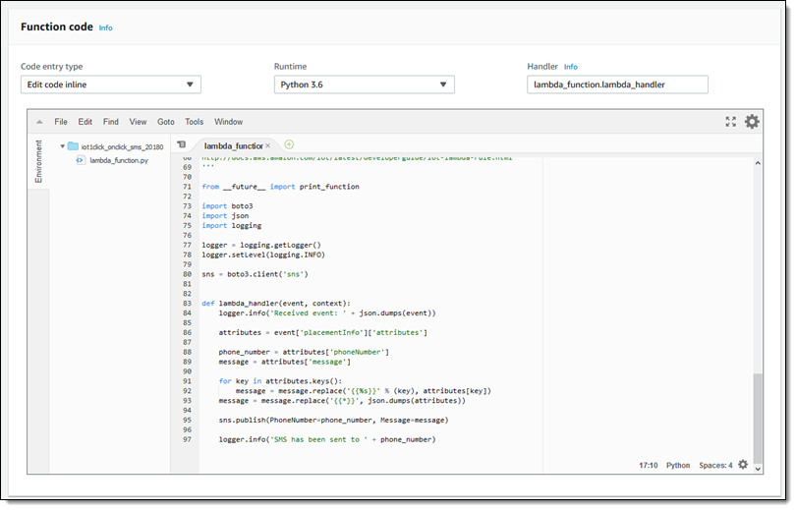
Task: Open the Tools menu
Action: click(x=194, y=122)
